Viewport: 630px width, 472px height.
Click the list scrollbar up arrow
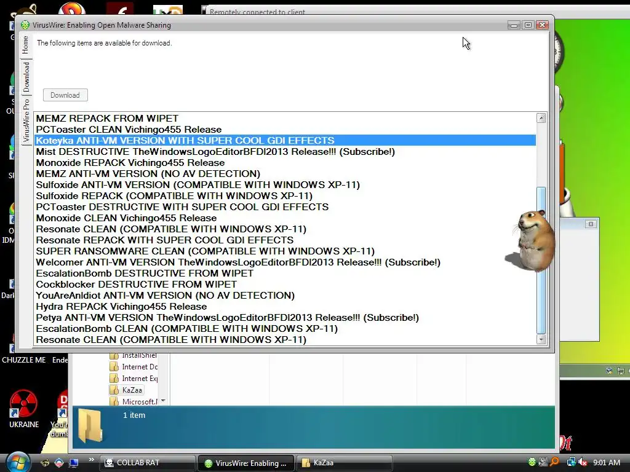click(x=541, y=118)
